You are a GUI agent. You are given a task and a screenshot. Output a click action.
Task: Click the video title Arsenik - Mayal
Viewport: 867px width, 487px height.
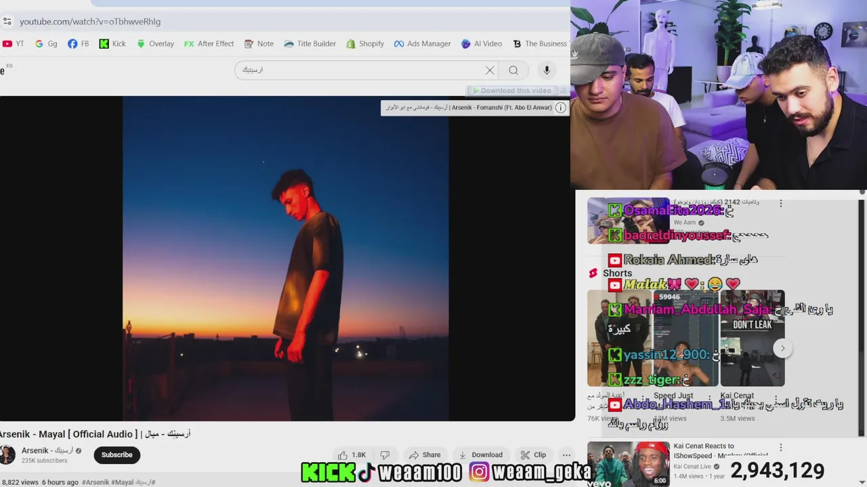[x=95, y=434]
